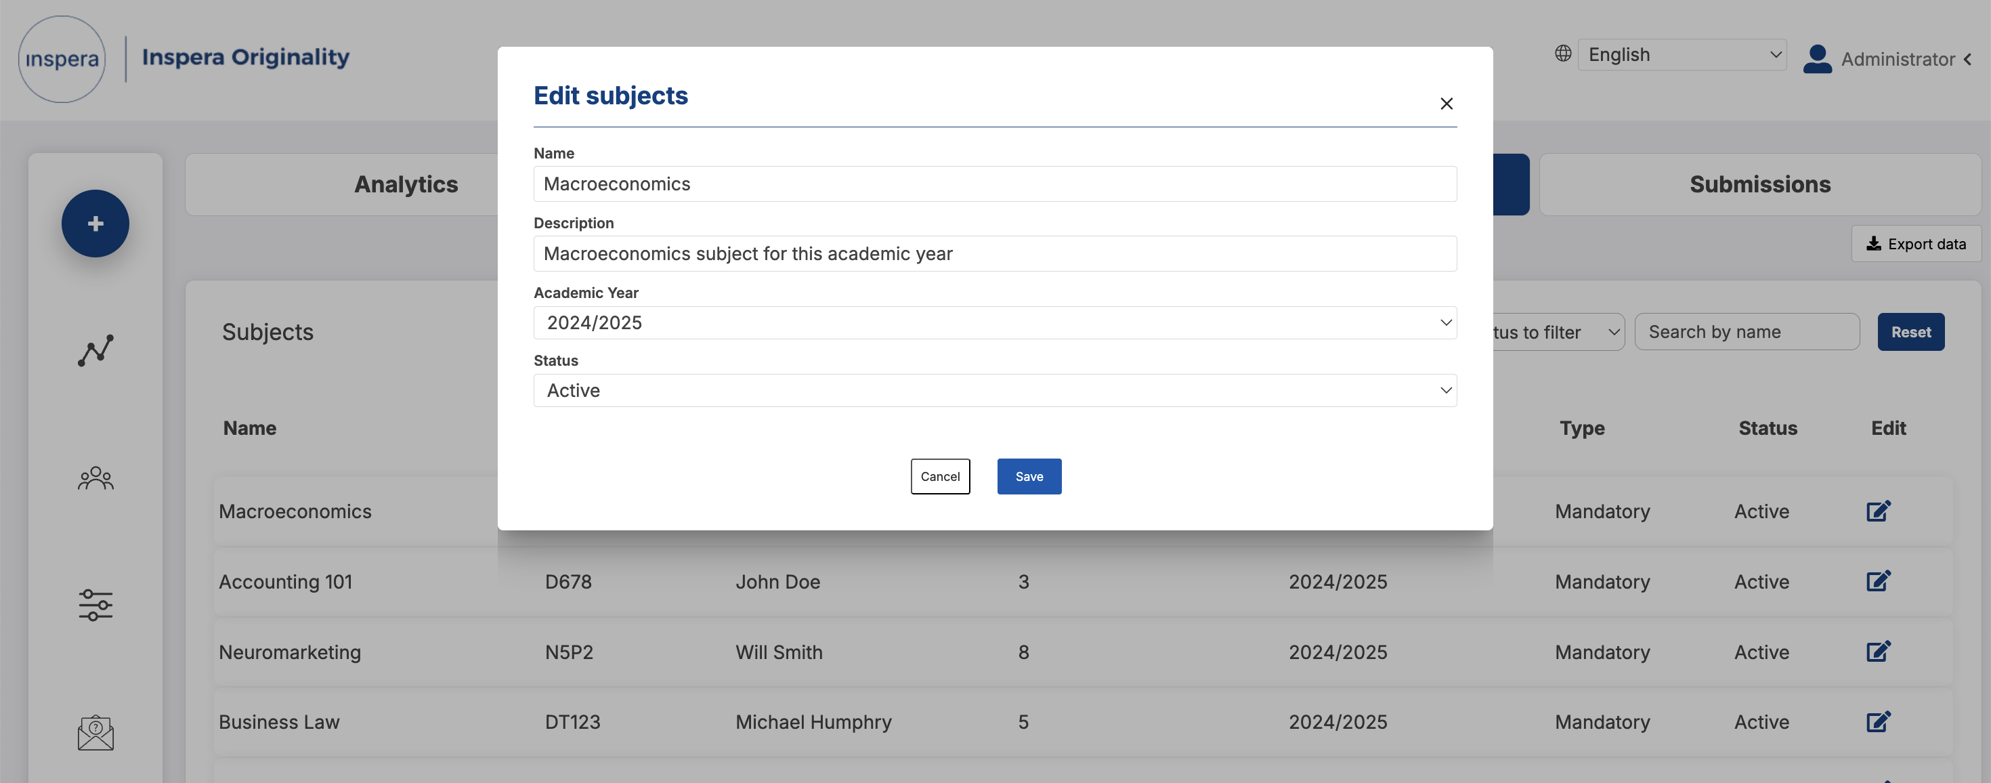Edit the Accounting 101 row pencil icon
This screenshot has width=1991, height=783.
[1878, 581]
